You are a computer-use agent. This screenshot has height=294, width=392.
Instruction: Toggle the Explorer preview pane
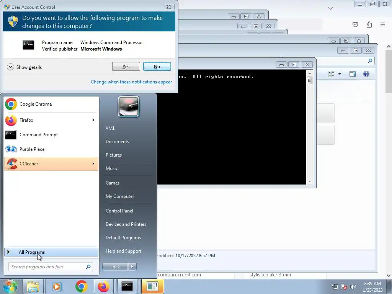353,74
